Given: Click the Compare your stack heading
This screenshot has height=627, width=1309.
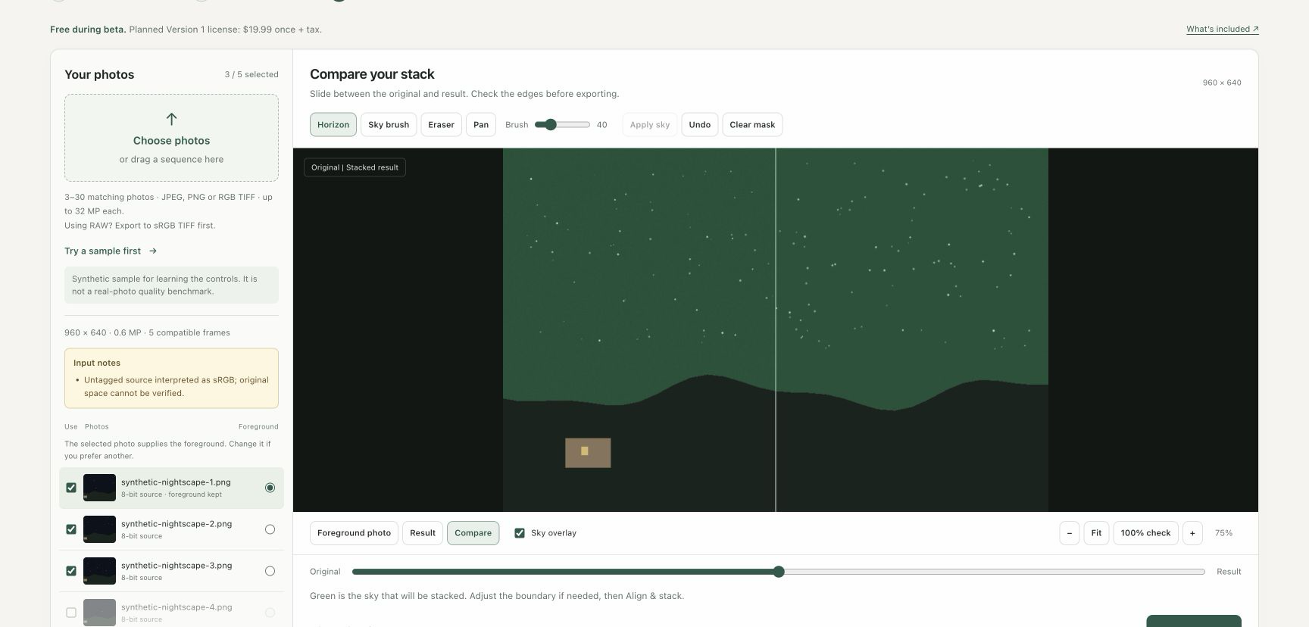Looking at the screenshot, I should coord(372,74).
